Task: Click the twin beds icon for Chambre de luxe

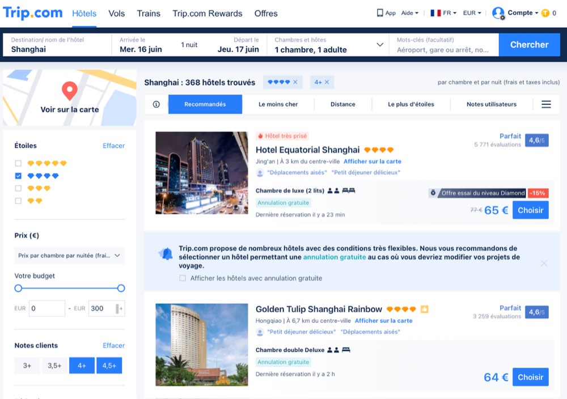Action: pyautogui.click(x=349, y=190)
